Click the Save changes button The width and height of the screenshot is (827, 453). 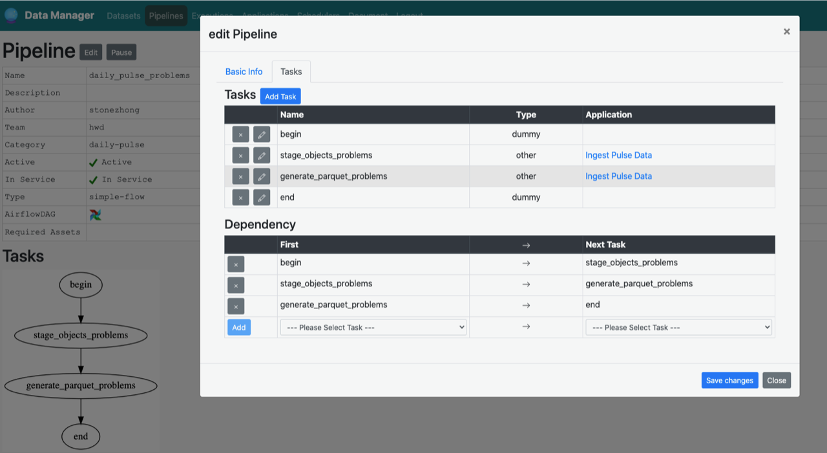[729, 380]
